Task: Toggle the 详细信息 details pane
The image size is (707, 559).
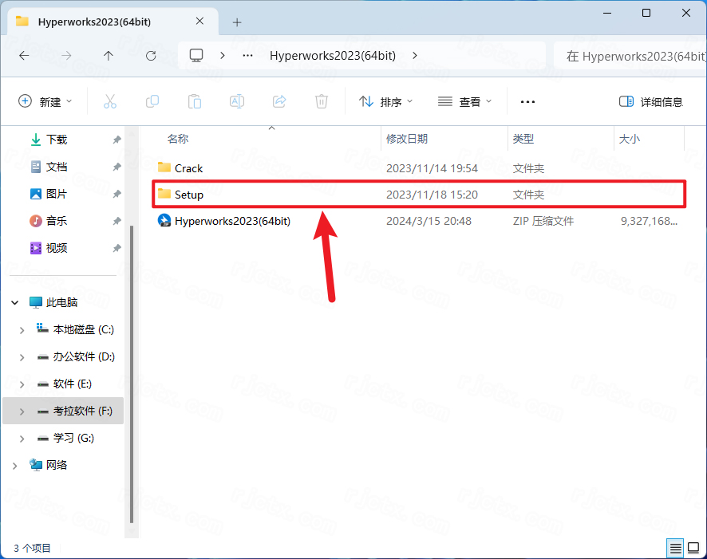Action: [651, 101]
